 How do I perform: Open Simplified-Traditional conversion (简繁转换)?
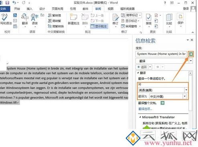click(x=56, y=26)
